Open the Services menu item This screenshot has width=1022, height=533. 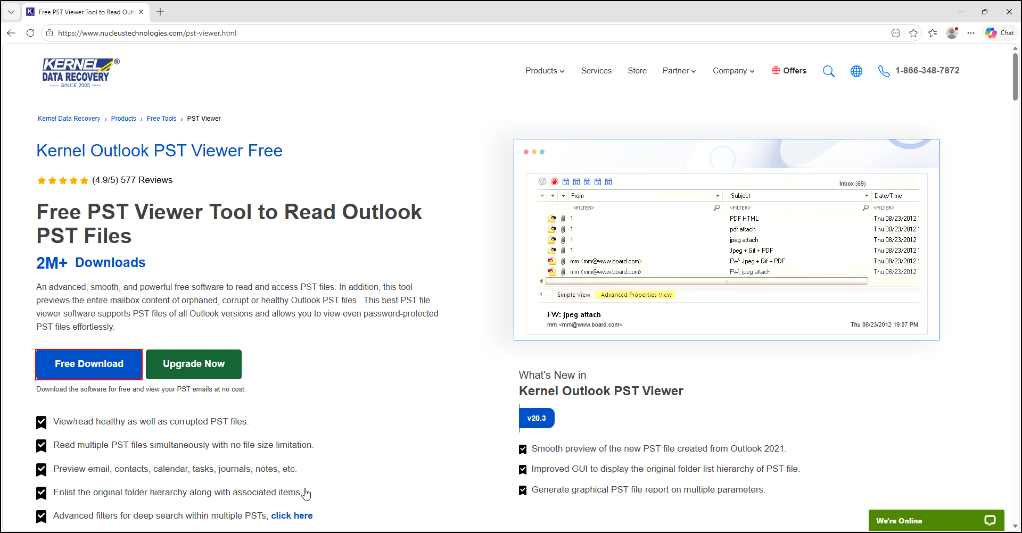coord(596,71)
